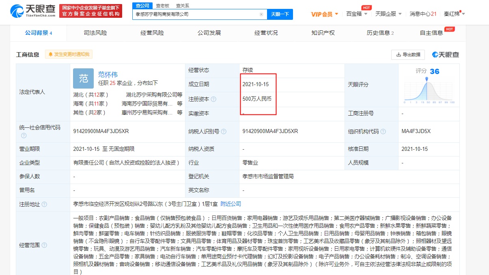The width and height of the screenshot is (489, 275).
Task: Open the 经营状况 tab
Action: click(266, 33)
